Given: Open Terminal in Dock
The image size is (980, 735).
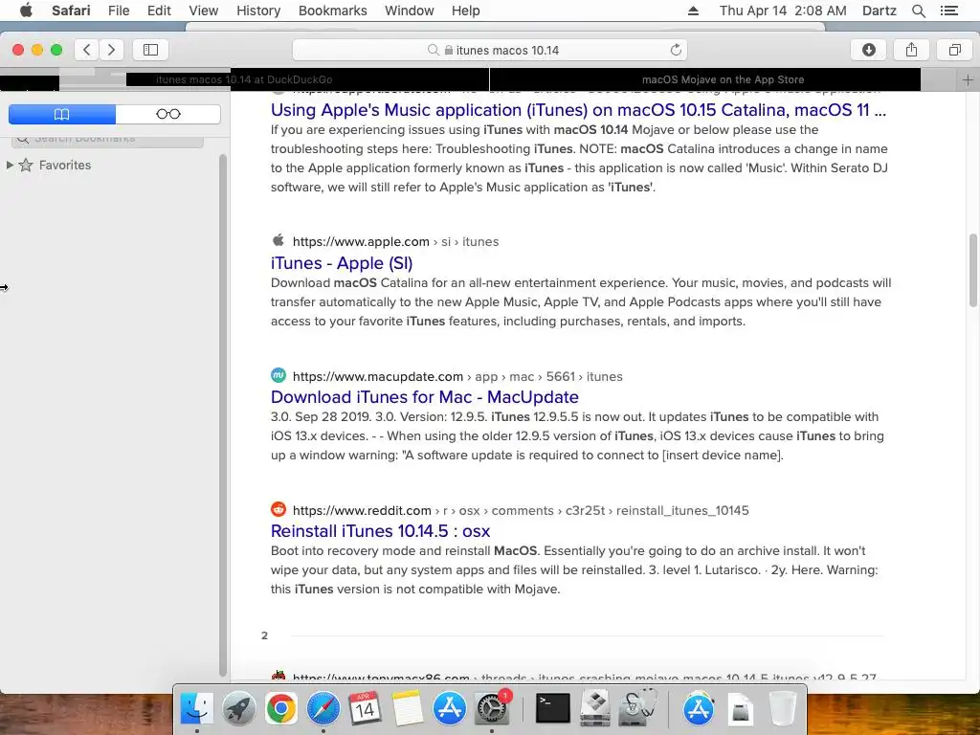Looking at the screenshot, I should tap(553, 709).
